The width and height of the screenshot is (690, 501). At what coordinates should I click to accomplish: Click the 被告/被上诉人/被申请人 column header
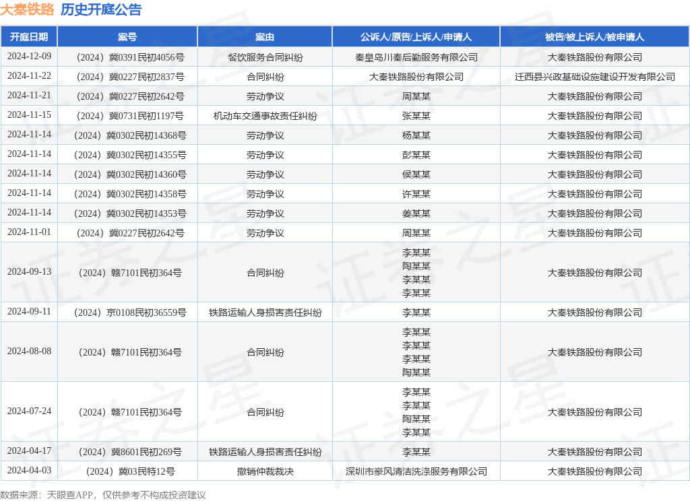[x=594, y=37]
